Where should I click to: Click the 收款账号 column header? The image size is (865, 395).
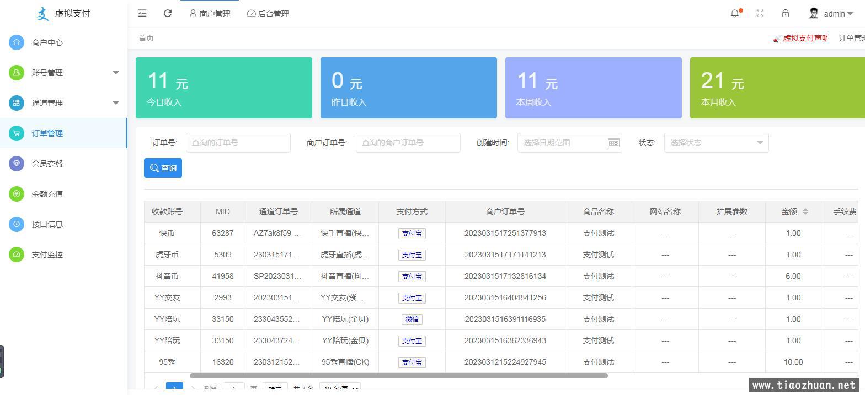[167, 212]
